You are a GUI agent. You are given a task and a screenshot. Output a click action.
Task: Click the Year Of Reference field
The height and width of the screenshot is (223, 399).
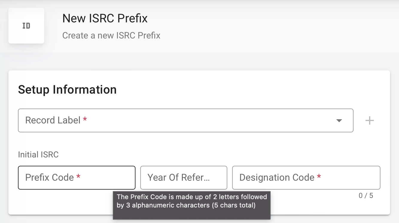(184, 178)
